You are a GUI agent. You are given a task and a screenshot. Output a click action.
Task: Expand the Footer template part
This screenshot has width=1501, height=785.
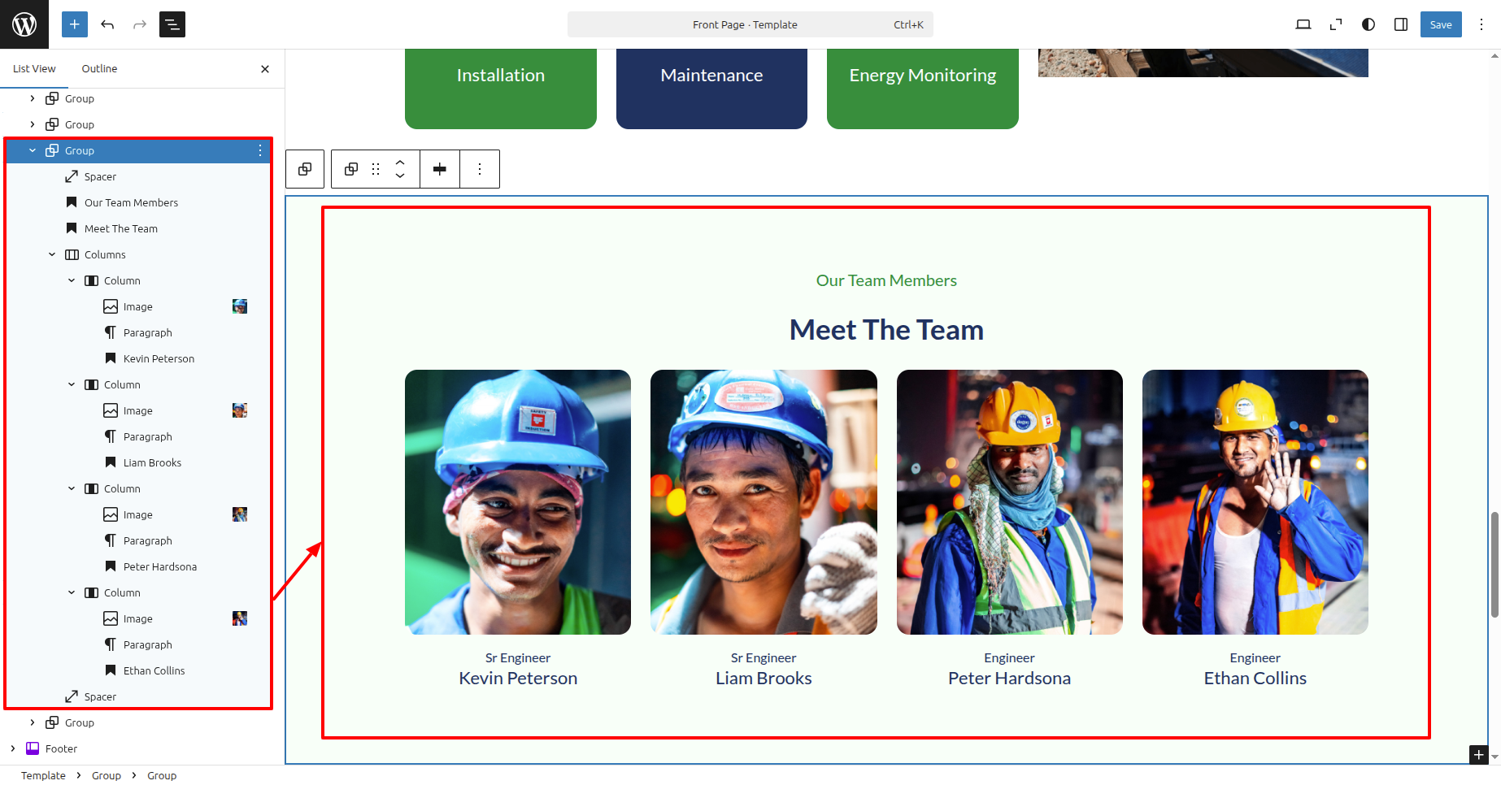(13, 748)
